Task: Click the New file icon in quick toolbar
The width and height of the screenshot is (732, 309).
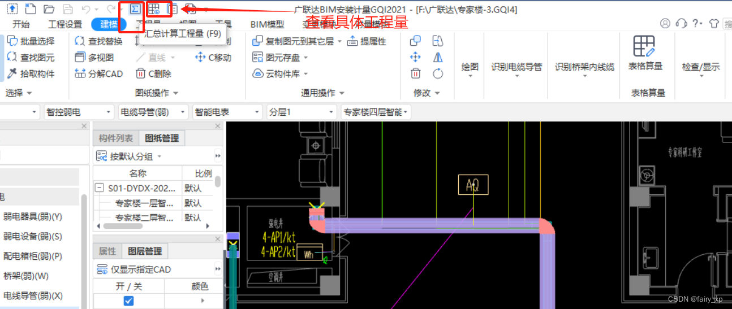Action: [31, 9]
